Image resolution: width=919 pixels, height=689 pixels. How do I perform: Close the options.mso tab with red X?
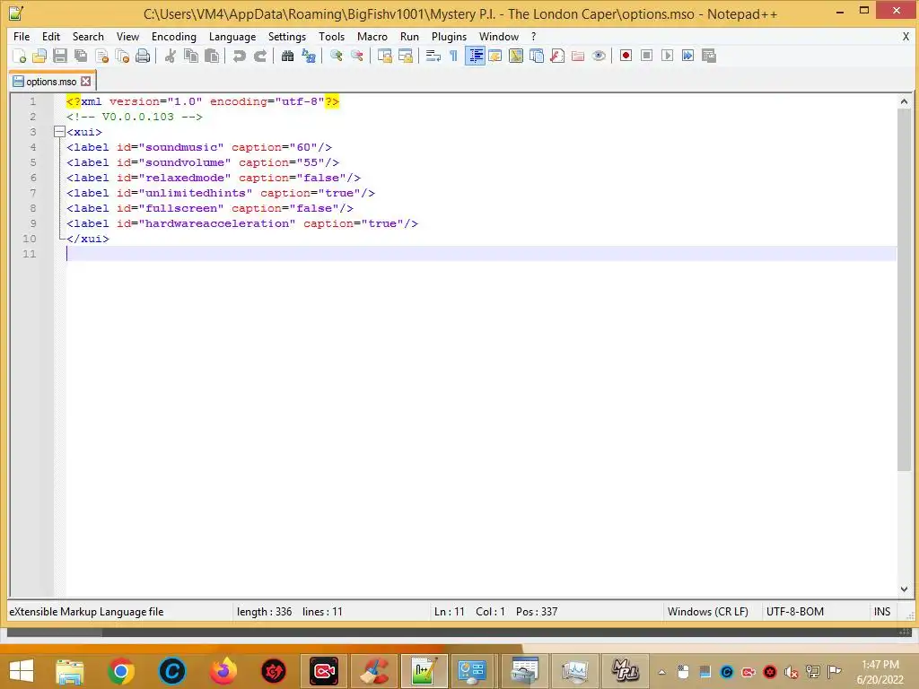[86, 82]
